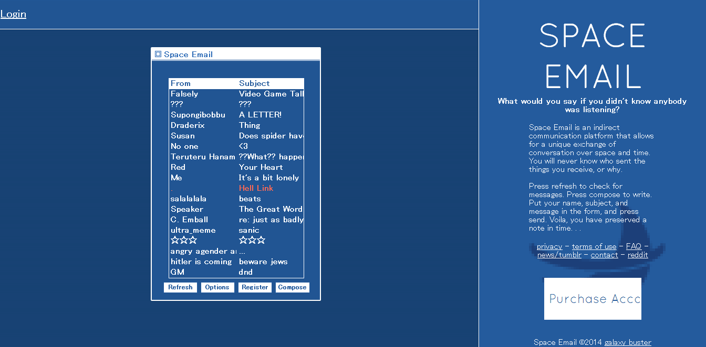The height and width of the screenshot is (347, 706).
Task: Click Register to create an account
Action: pos(255,287)
